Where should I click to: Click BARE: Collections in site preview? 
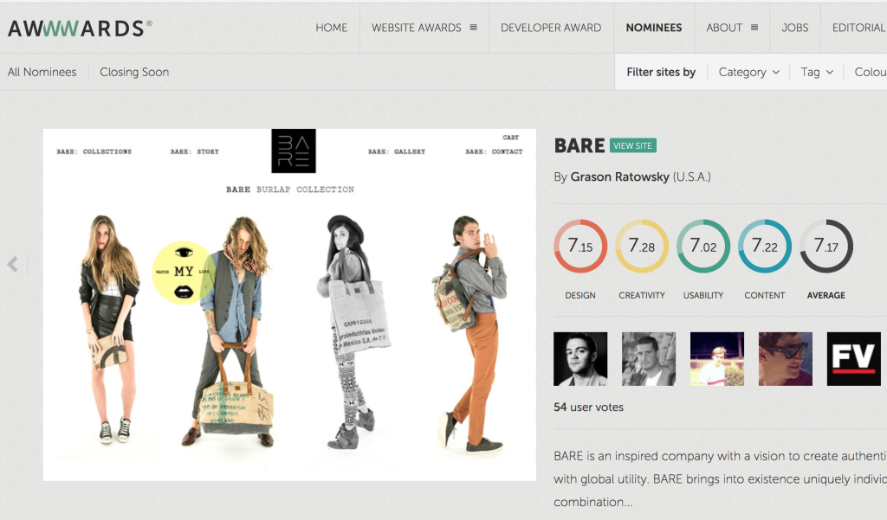click(94, 151)
